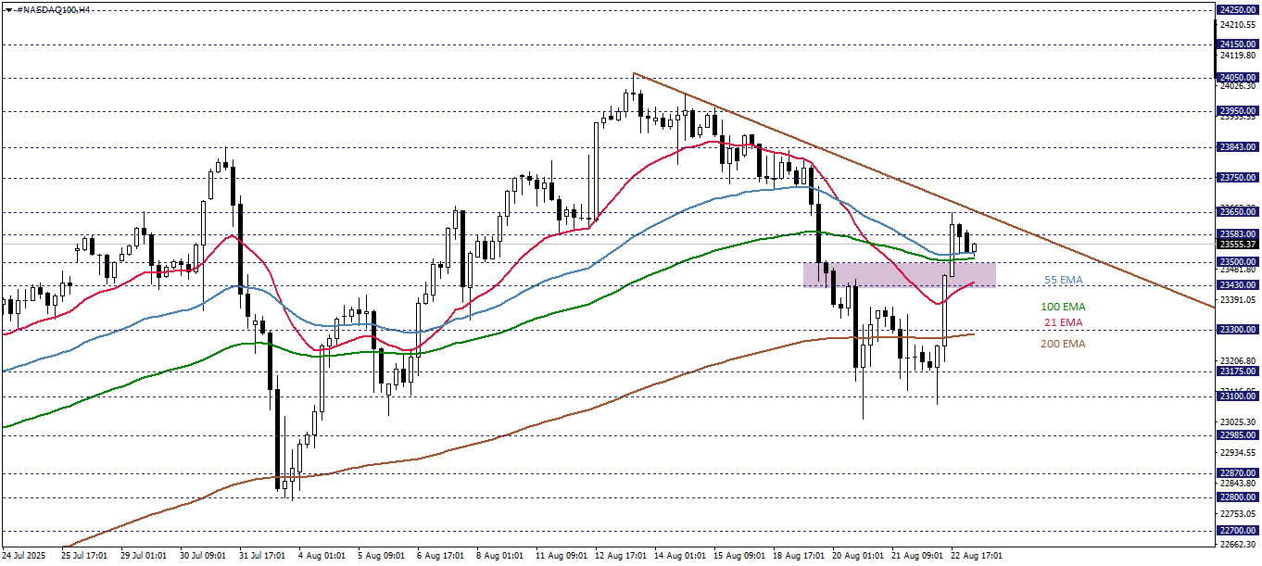Click the 22753.05 price scale value
1262x566 pixels.
(1238, 514)
